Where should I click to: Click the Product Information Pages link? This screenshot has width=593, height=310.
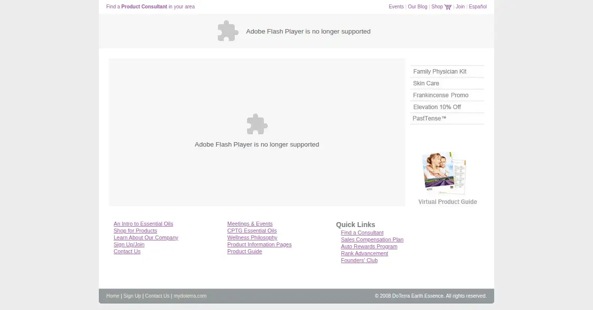(x=259, y=245)
